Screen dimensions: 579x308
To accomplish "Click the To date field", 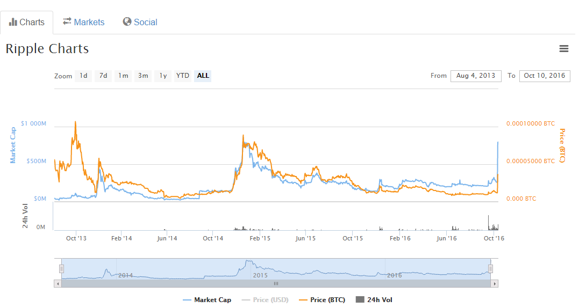I will (x=544, y=76).
